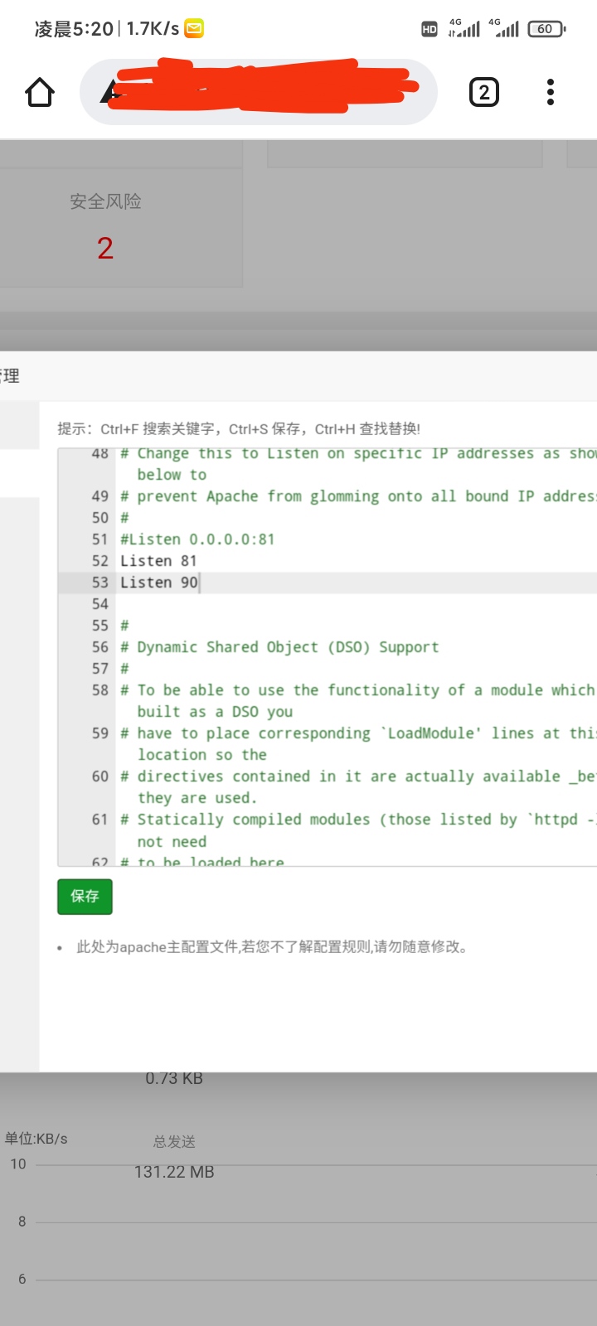
Task: Click the Dynamic Shared Object comment line
Action: [279, 647]
